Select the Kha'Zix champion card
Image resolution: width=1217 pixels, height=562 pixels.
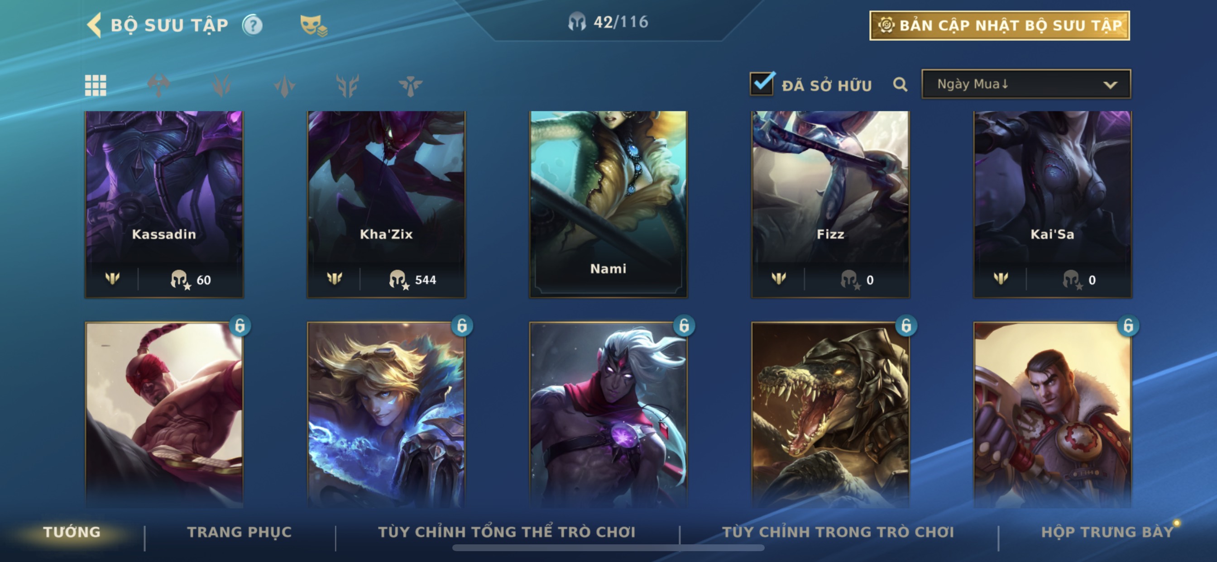(x=386, y=205)
